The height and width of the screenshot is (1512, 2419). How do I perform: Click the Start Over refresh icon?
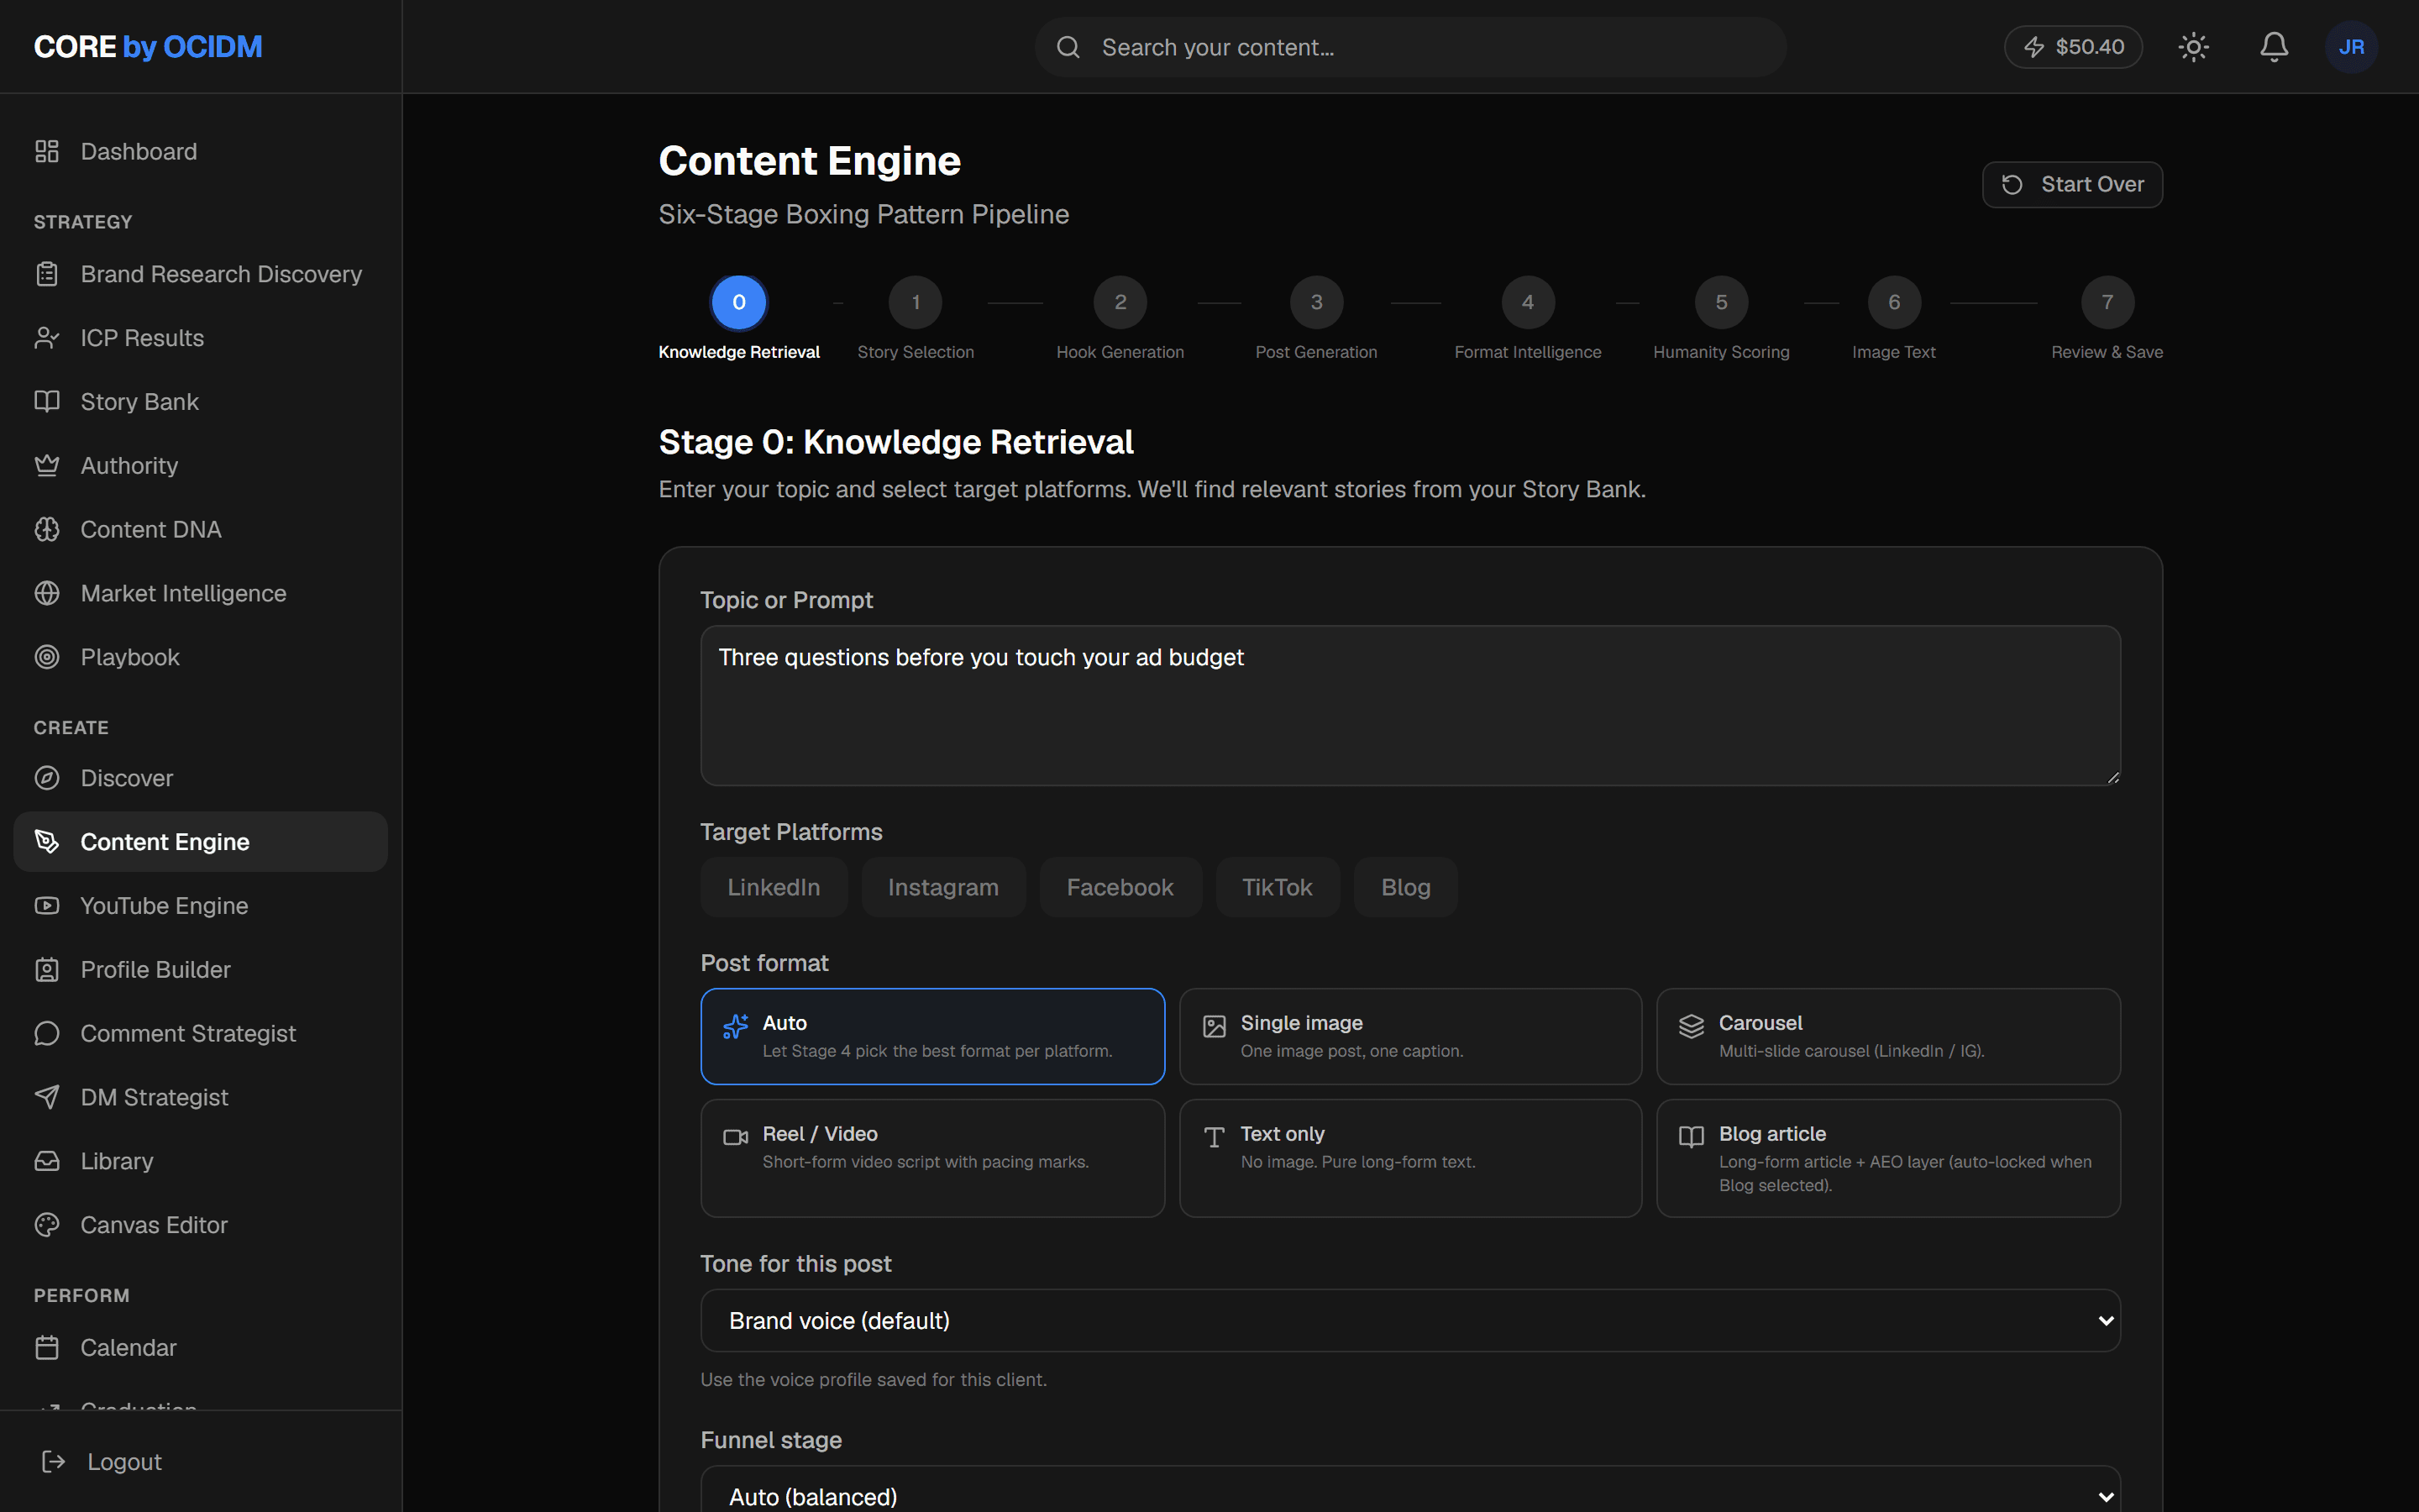click(x=2012, y=185)
